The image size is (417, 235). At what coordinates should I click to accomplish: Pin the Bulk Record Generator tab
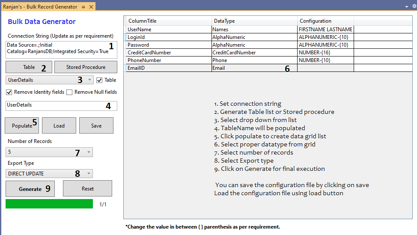pyautogui.click(x=83, y=7)
